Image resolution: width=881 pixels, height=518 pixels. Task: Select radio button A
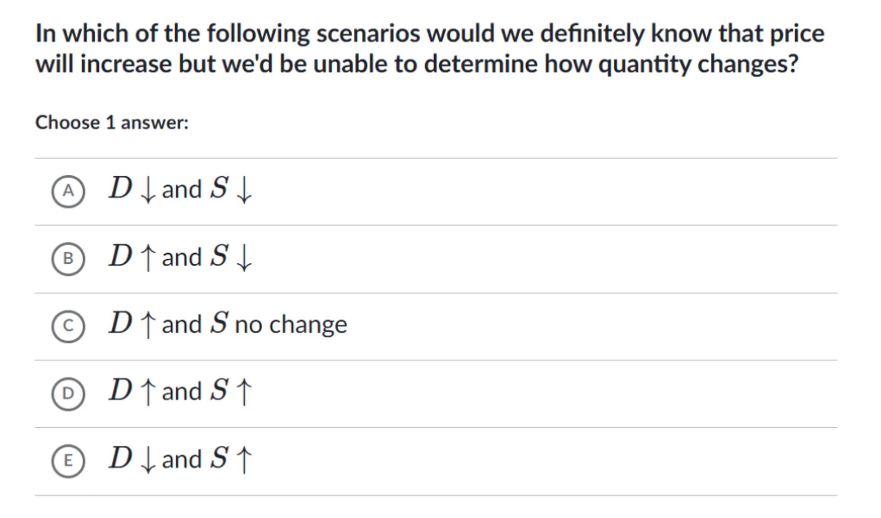[x=68, y=191]
